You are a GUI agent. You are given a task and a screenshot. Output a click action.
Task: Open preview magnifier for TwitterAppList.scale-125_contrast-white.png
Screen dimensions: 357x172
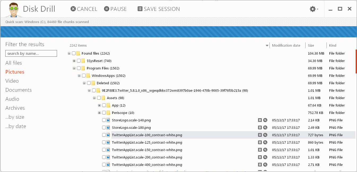coord(265,143)
